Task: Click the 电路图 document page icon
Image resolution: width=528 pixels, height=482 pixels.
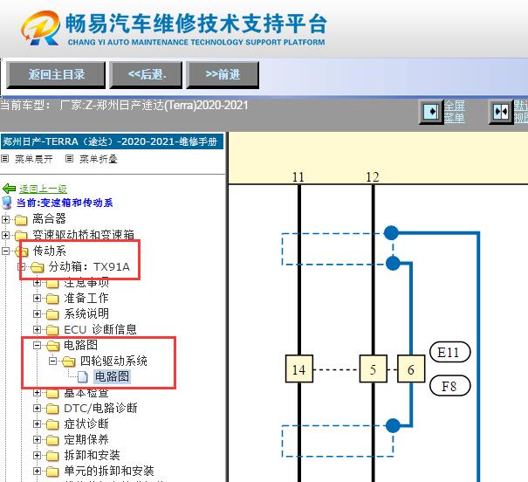Action: click(x=83, y=377)
